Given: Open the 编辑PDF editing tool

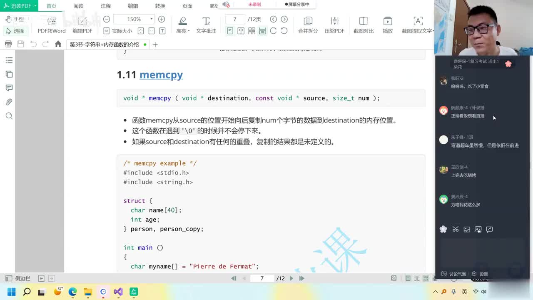Looking at the screenshot, I should (82, 25).
